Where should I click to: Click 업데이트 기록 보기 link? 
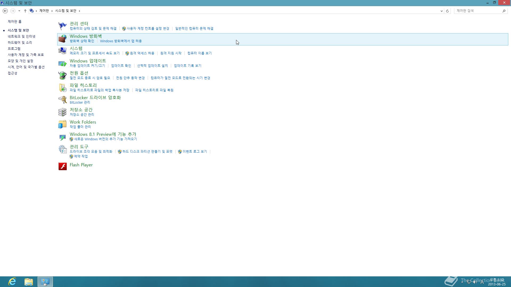[188, 66]
